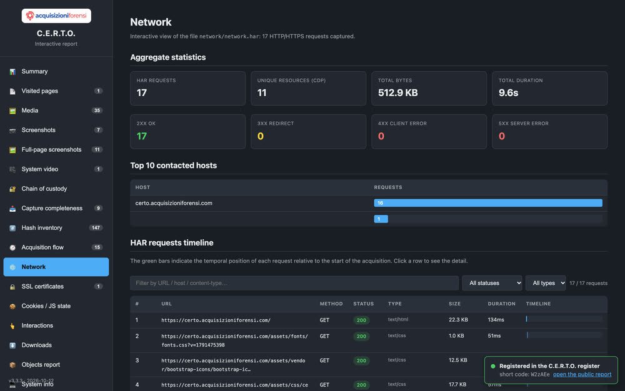This screenshot has height=391, width=625.
Task: Click the Capture completeness tray icon
Action: [x=12, y=208]
